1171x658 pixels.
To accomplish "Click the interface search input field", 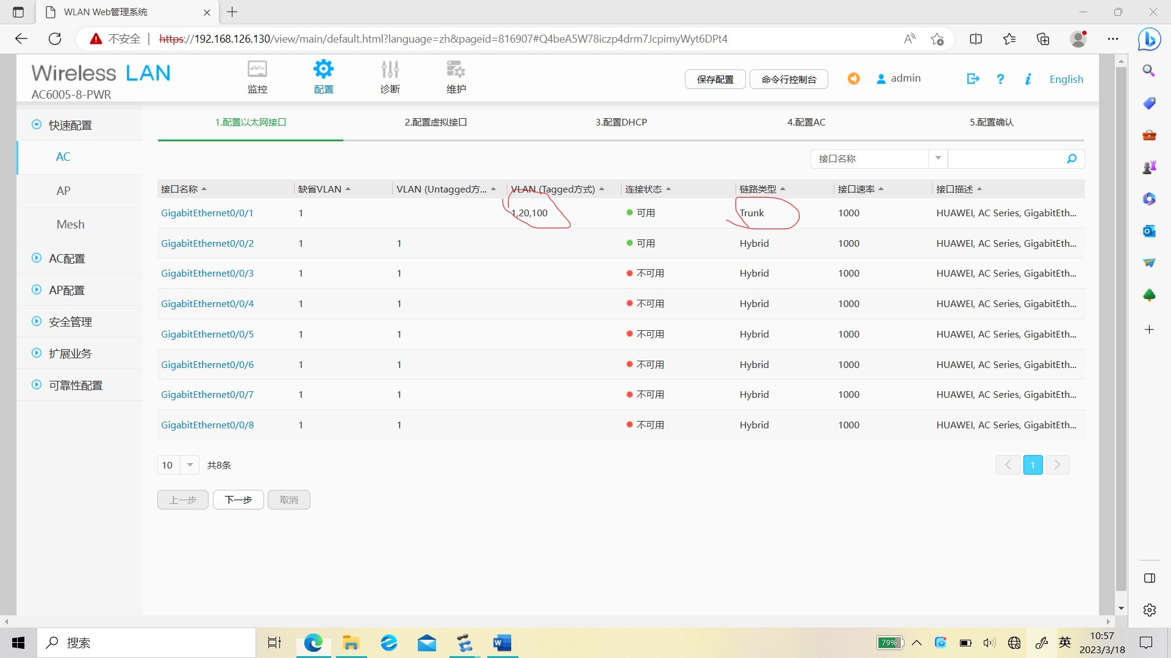I will [x=1005, y=159].
